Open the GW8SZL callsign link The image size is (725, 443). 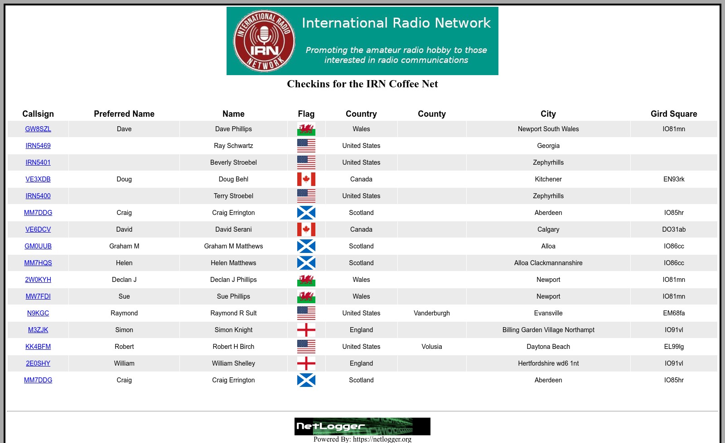tap(38, 129)
